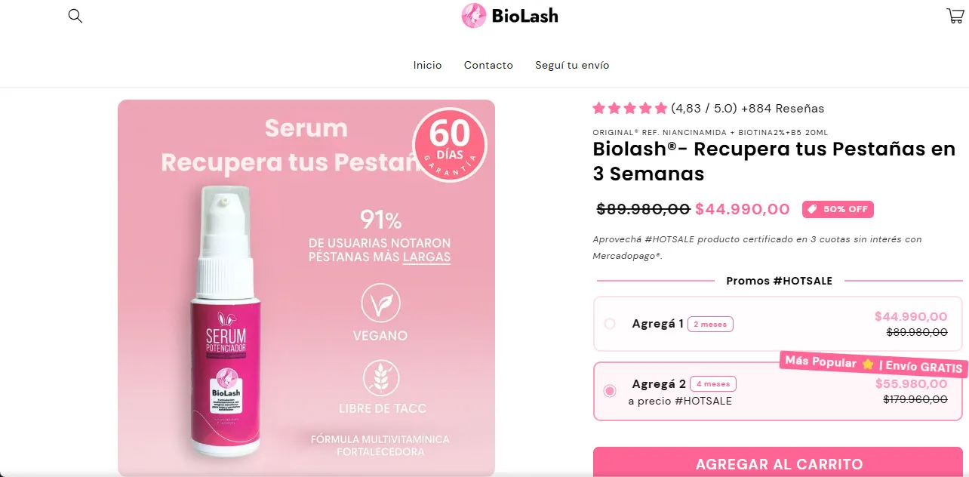969x477 pixels.
Task: Open the Contacto menu item
Action: 488,65
